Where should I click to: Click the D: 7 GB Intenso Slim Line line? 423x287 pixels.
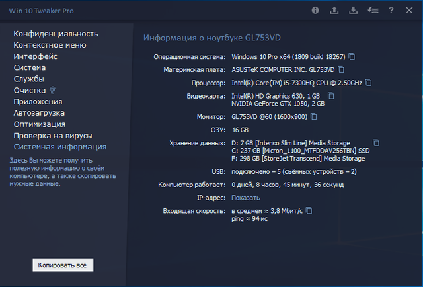pyautogui.click(x=291, y=143)
